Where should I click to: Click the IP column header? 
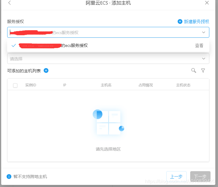pos(65,85)
